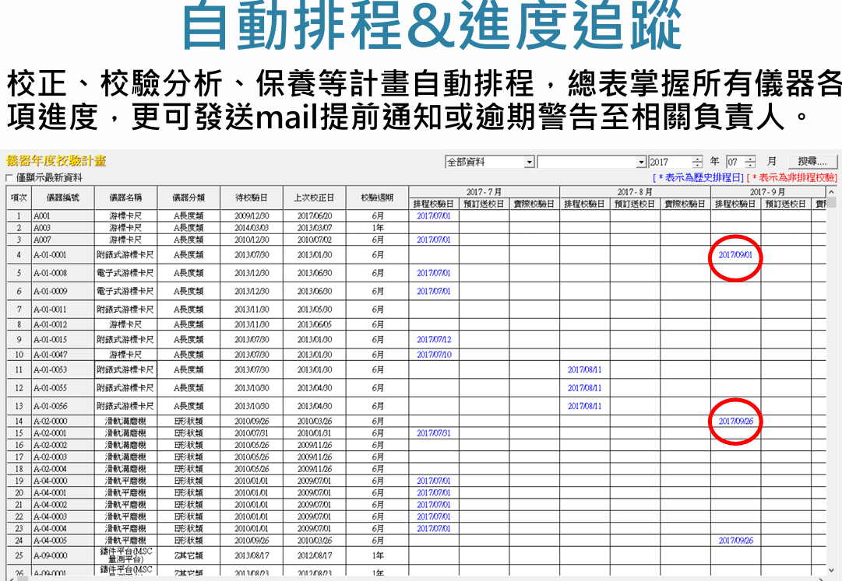The width and height of the screenshot is (842, 581).
Task: Click the 儀器編號 column header
Action: (x=62, y=198)
